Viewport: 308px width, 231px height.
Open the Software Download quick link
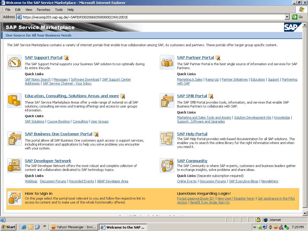(85, 79)
